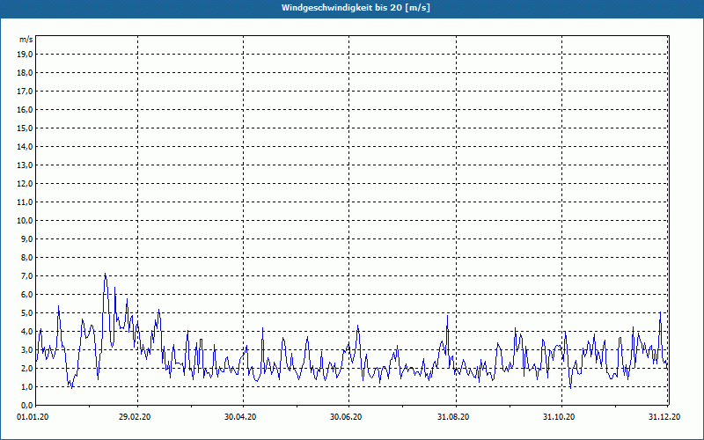704x440 pixels.
Task: Select the 18,0 y-axis label
Action: (26, 73)
